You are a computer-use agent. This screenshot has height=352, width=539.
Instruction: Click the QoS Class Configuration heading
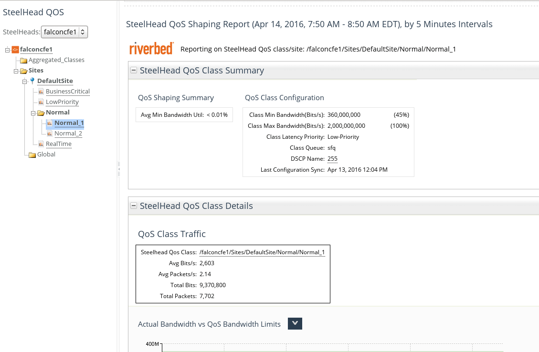coord(284,98)
